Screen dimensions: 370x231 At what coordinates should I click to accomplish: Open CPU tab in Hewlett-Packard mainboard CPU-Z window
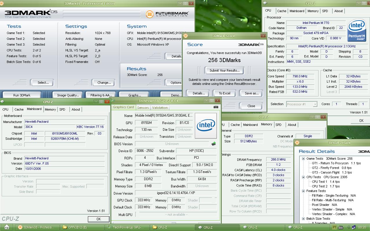pos(5,109)
